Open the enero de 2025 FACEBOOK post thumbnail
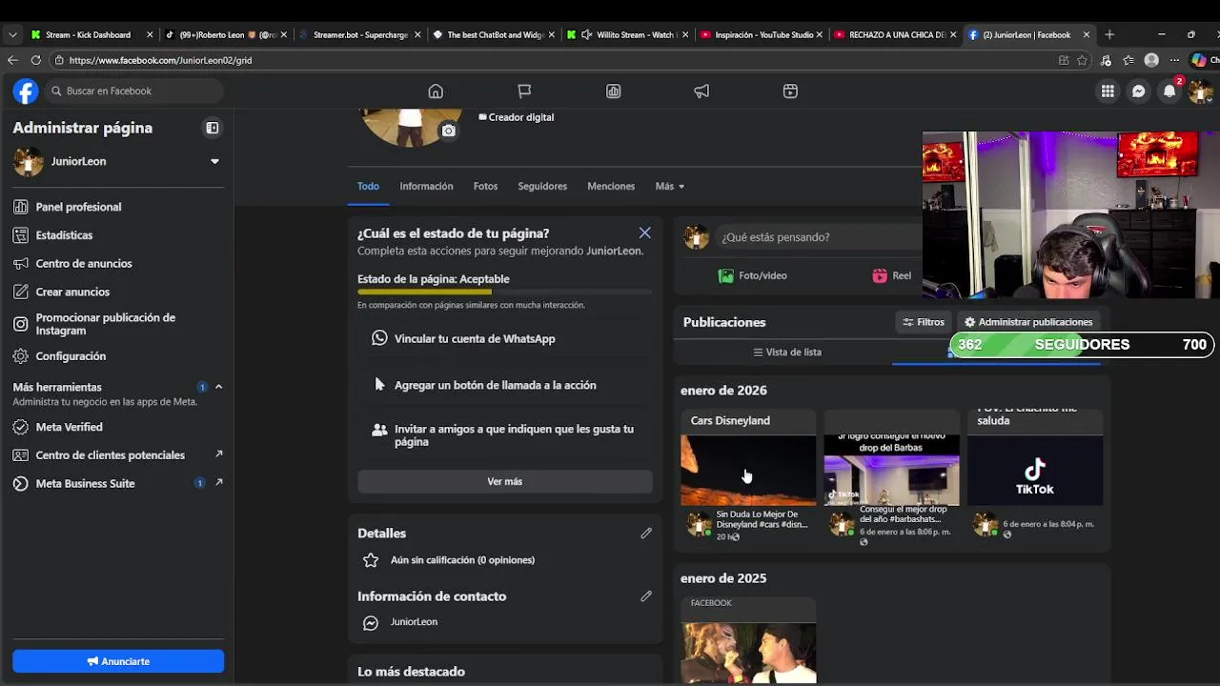Image resolution: width=1220 pixels, height=686 pixels. (x=748, y=653)
